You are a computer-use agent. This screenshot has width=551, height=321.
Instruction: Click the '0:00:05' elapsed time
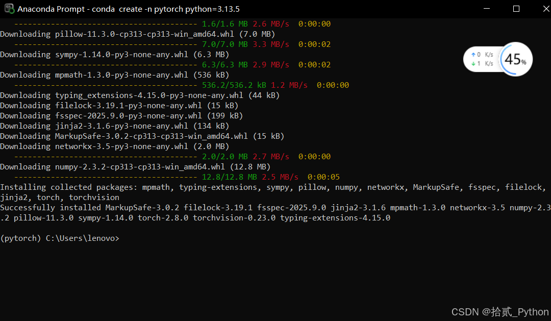(323, 177)
